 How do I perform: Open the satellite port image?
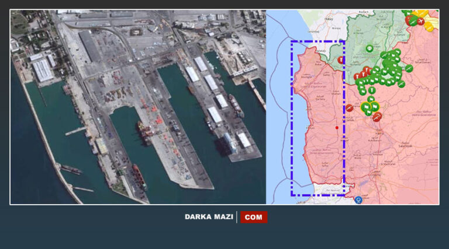point(138,107)
